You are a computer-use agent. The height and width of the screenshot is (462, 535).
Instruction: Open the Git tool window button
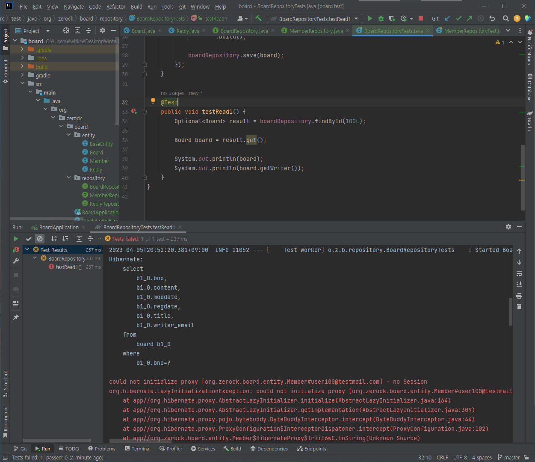click(x=20, y=449)
